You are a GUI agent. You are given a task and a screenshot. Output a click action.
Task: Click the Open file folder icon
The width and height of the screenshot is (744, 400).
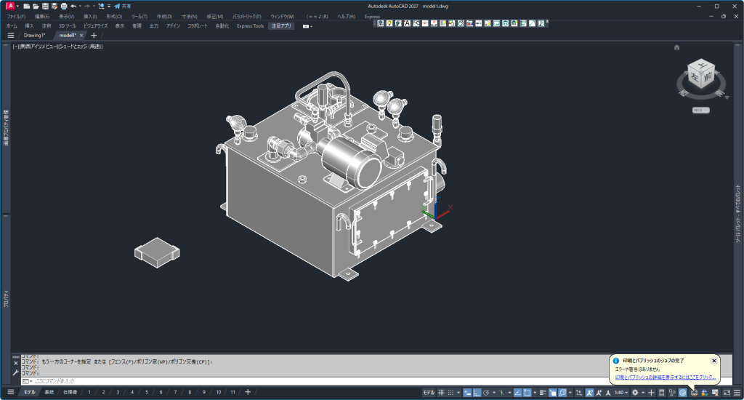pos(36,6)
